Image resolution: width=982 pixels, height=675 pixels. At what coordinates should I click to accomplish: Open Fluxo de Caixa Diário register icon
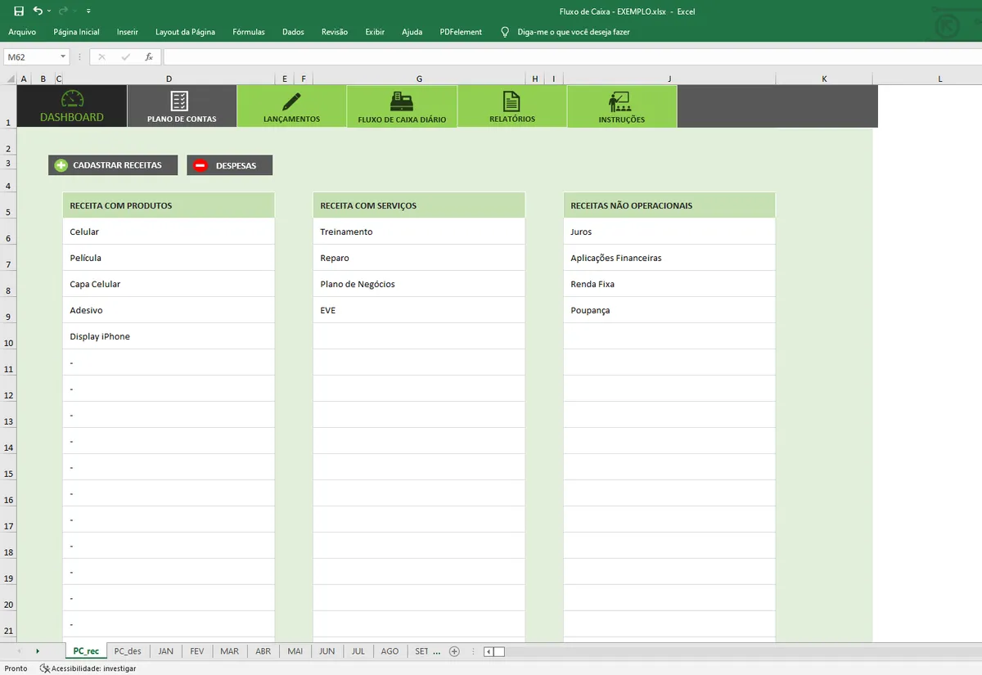click(402, 101)
